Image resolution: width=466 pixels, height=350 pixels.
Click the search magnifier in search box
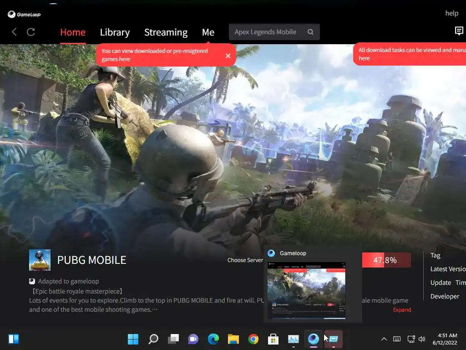click(310, 32)
